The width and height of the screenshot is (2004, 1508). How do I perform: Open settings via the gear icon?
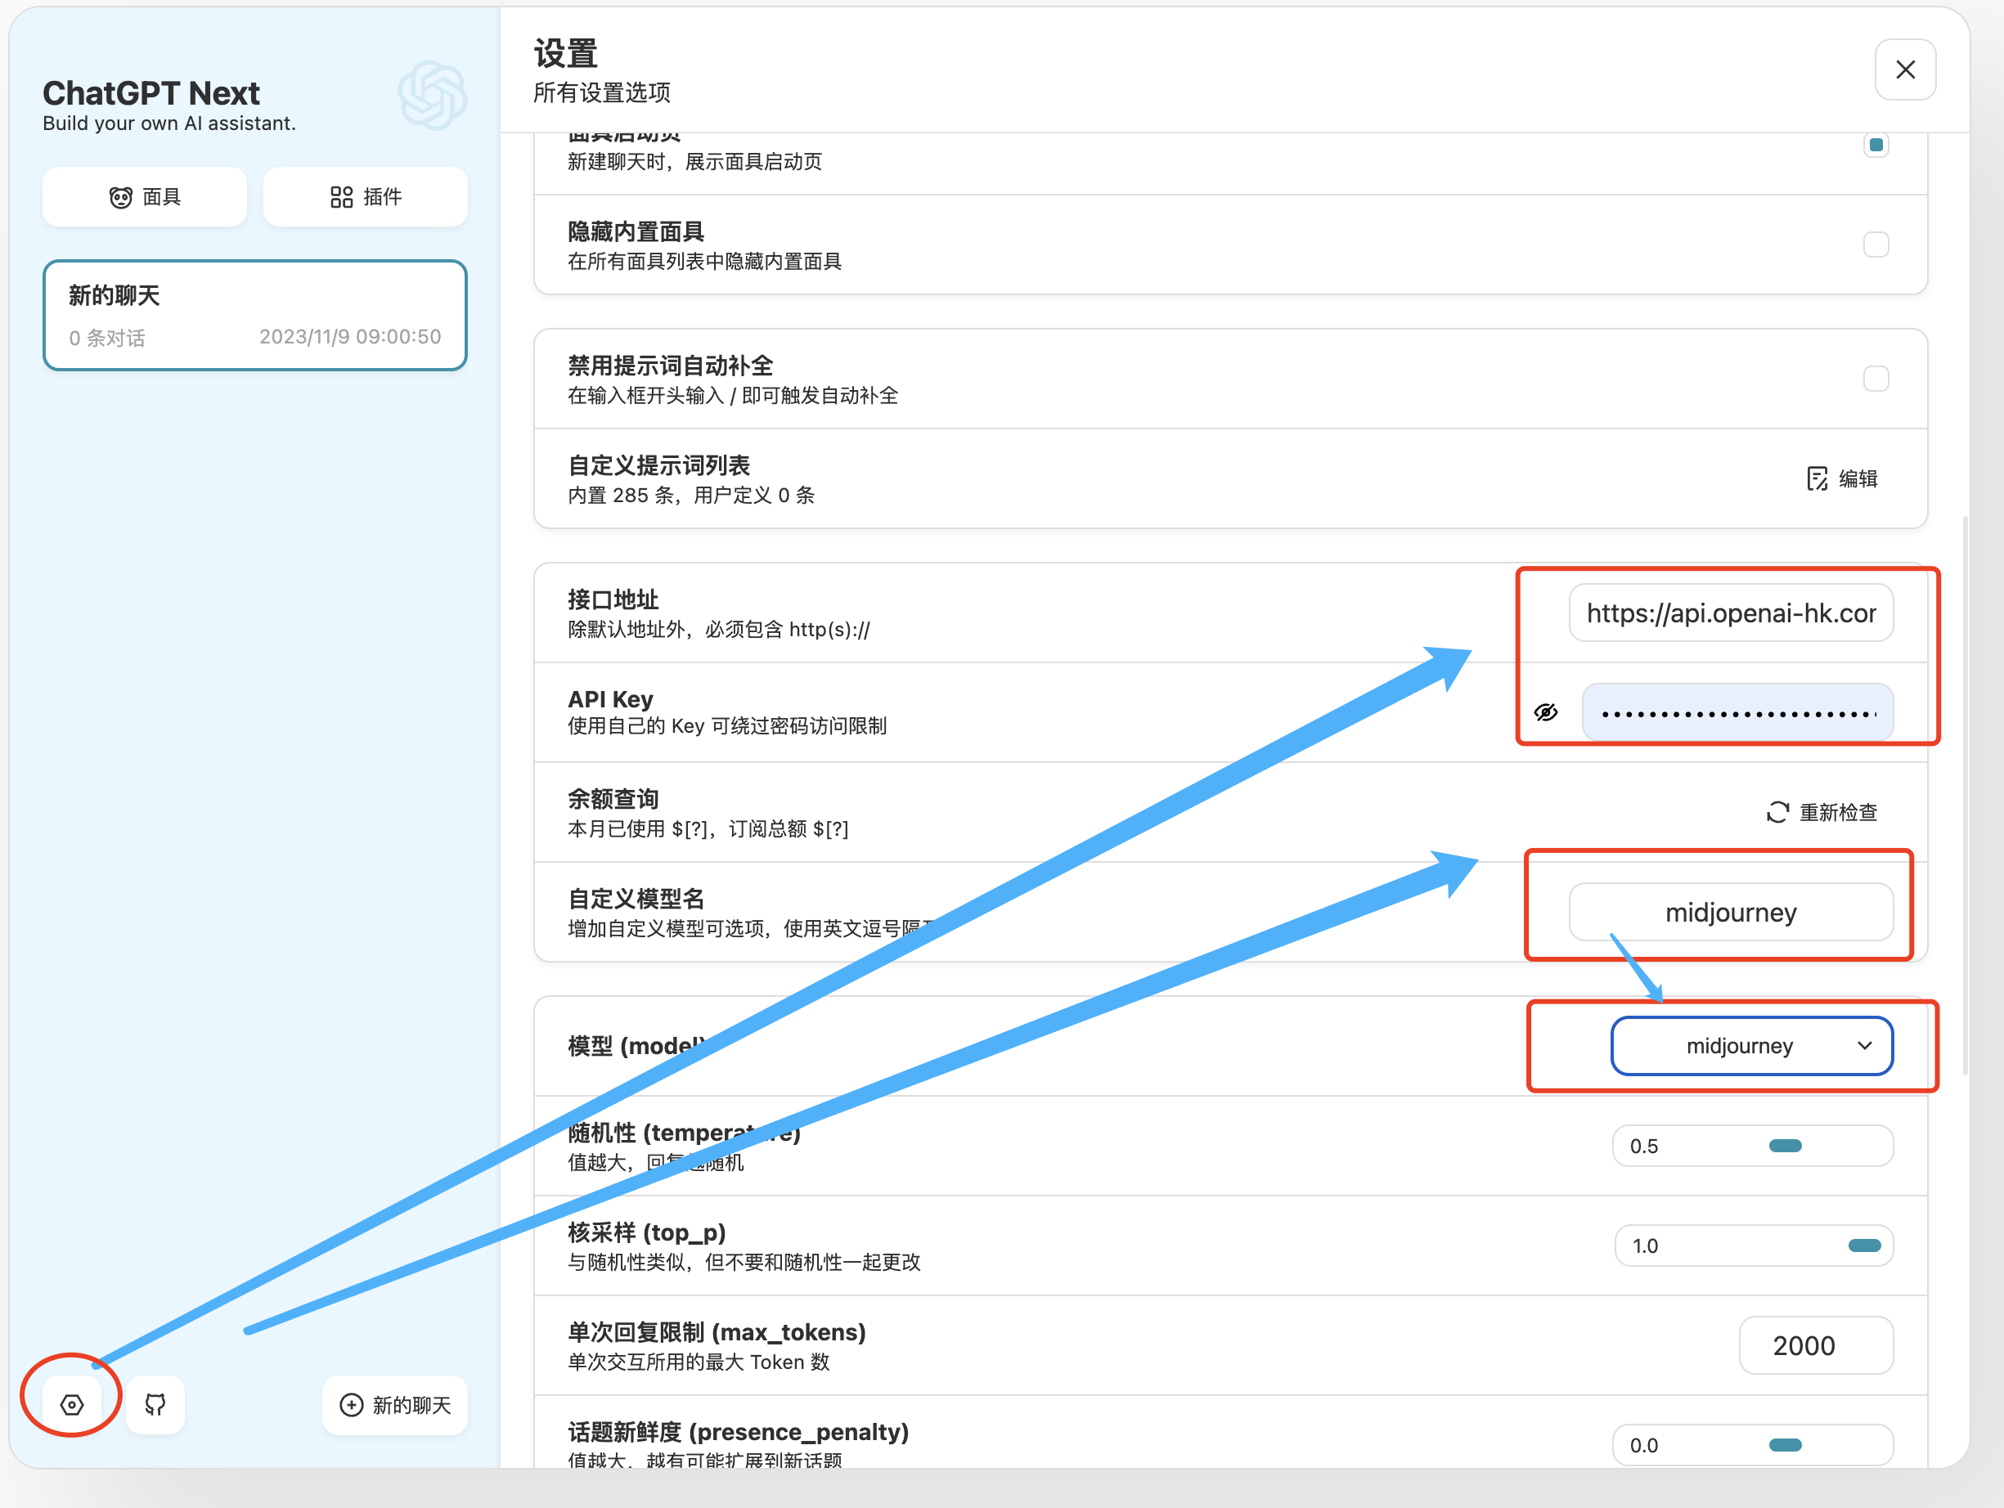point(72,1404)
